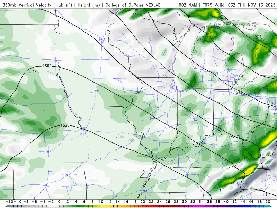Click the 48 value on the color scale

point(259,202)
